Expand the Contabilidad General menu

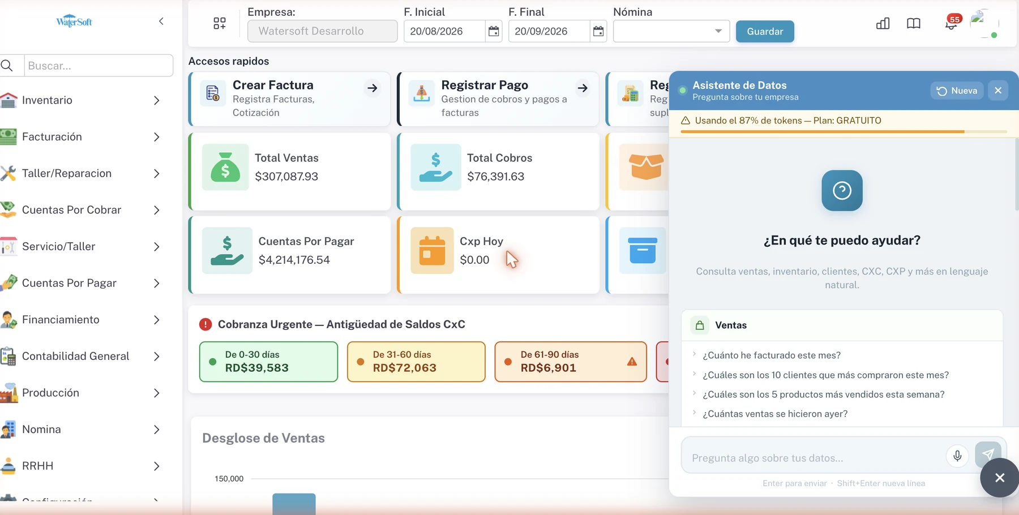point(157,357)
